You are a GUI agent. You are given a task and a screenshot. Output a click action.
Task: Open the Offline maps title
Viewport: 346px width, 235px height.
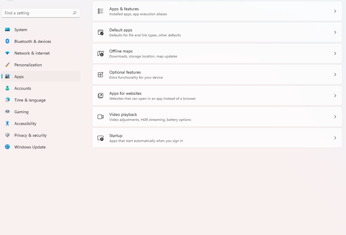(121, 51)
